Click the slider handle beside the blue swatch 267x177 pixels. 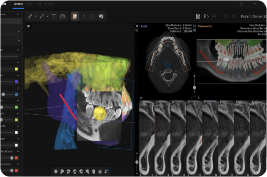(3, 94)
